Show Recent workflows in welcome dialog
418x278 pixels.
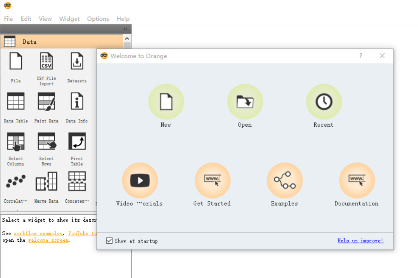tap(324, 102)
